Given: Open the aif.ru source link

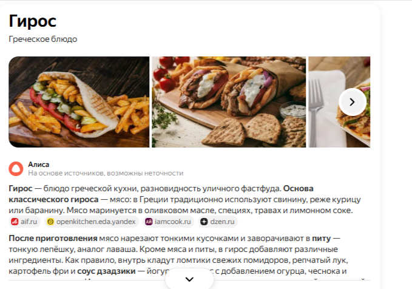Looking at the screenshot, I should coord(25,222).
